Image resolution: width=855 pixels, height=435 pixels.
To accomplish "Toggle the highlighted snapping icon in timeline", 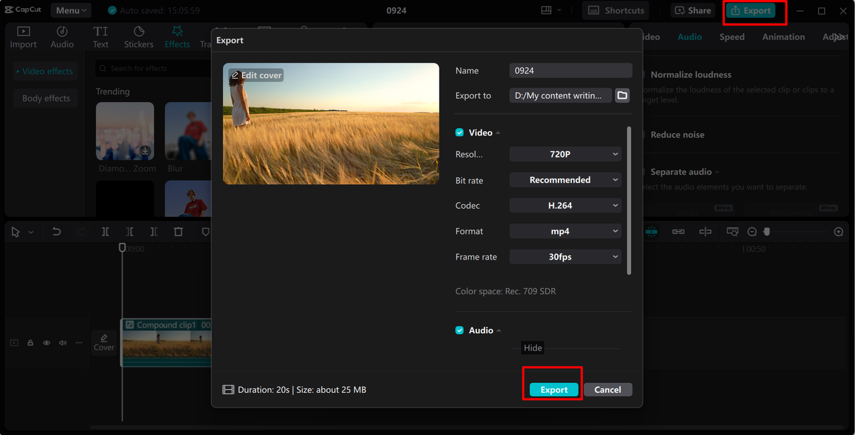I will tap(651, 232).
